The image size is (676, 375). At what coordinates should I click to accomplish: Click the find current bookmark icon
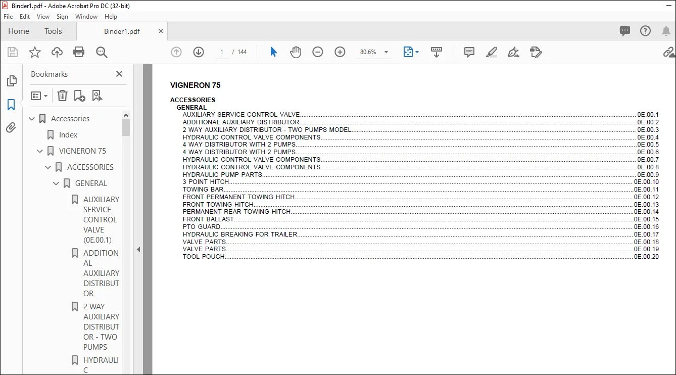(97, 96)
